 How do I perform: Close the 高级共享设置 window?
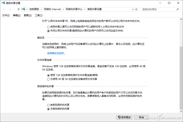point(178,3)
